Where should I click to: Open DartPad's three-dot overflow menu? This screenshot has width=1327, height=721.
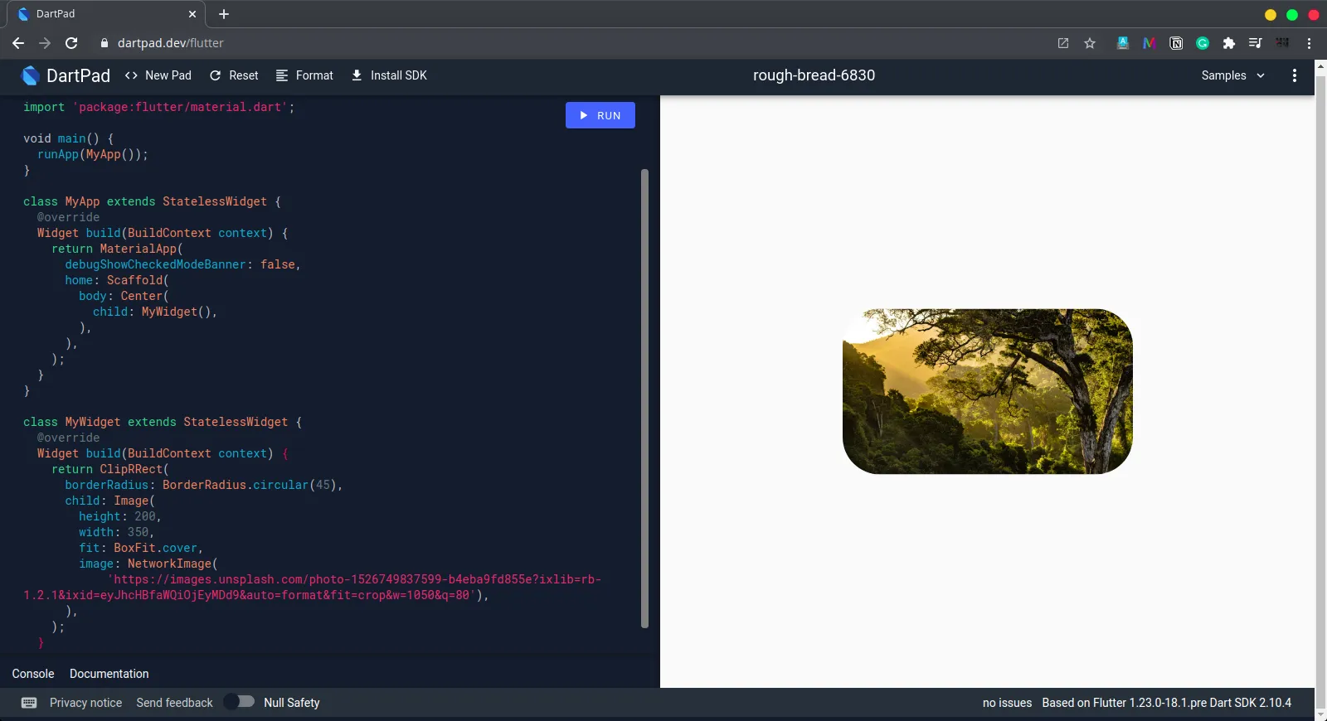click(1294, 75)
